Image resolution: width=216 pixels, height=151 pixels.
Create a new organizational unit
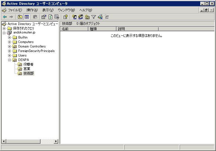coord(87,17)
